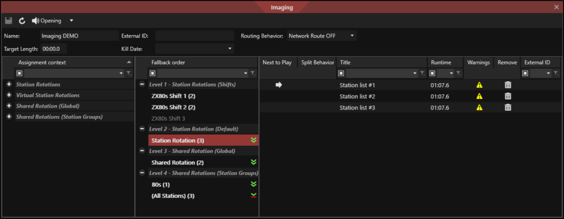564x219 pixels.
Task: Click green double chevron on Shared Rotation
Action: coord(254,162)
